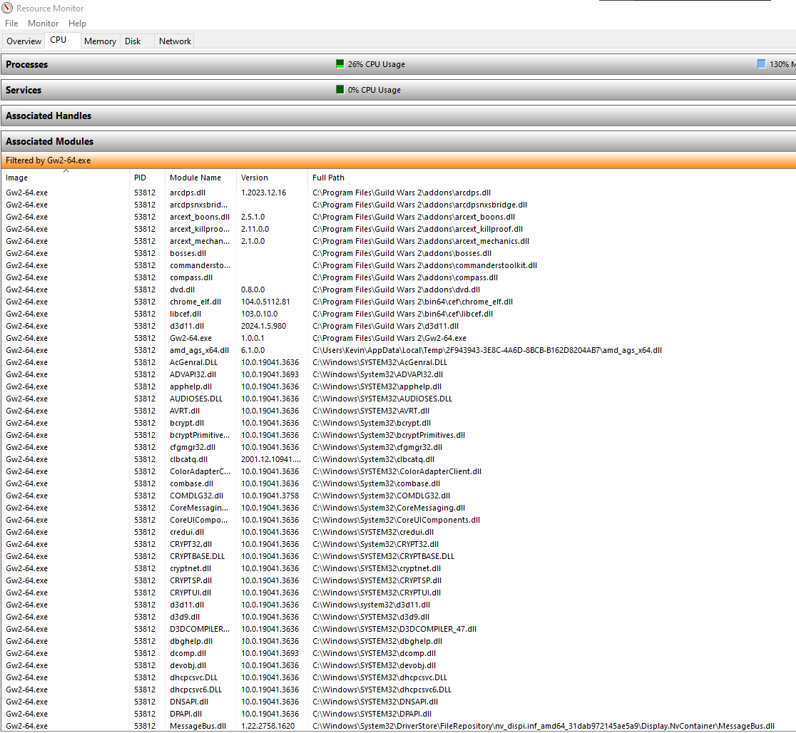Expand the Associated Handles section
796x733 pixels.
[x=399, y=116]
